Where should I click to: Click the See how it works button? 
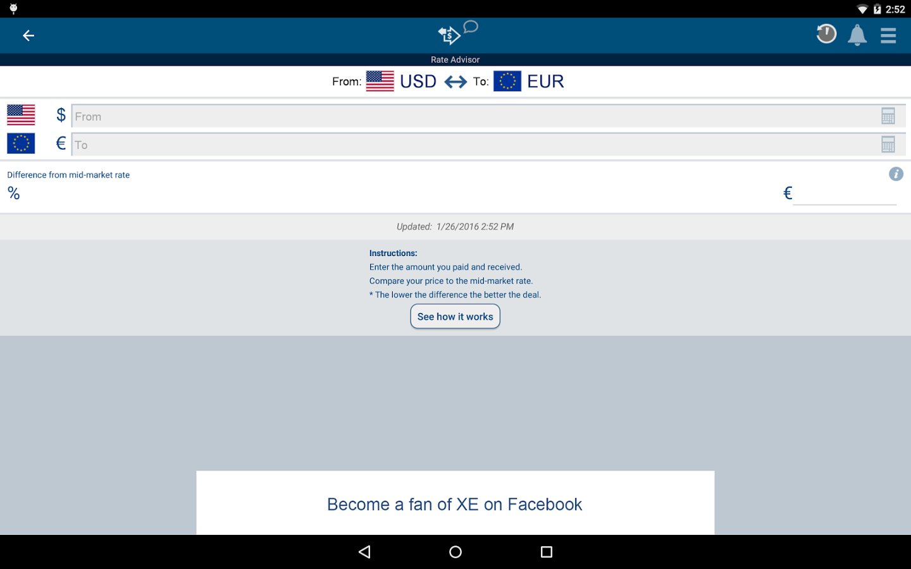455,317
